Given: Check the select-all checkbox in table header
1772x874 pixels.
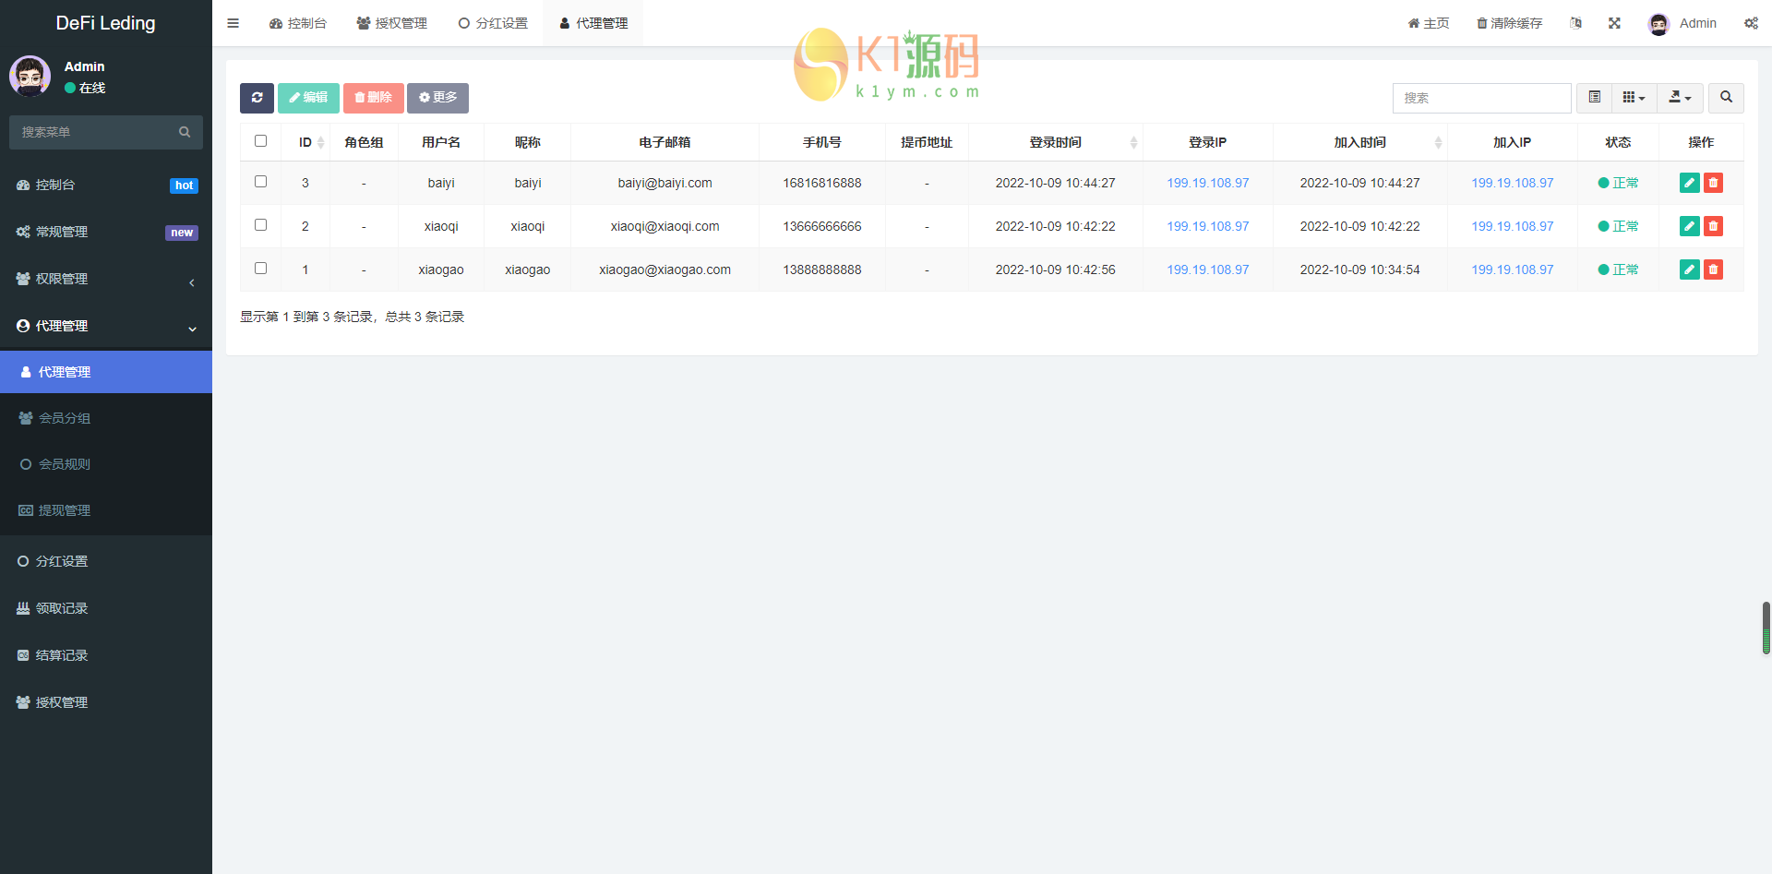Looking at the screenshot, I should coord(260,141).
